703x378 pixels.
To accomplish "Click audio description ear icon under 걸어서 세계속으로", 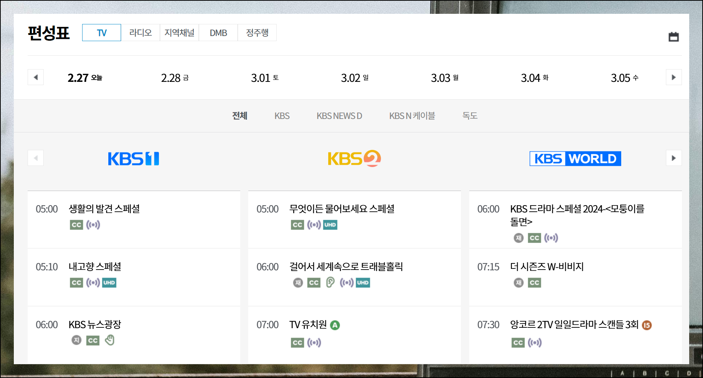I will [x=330, y=282].
